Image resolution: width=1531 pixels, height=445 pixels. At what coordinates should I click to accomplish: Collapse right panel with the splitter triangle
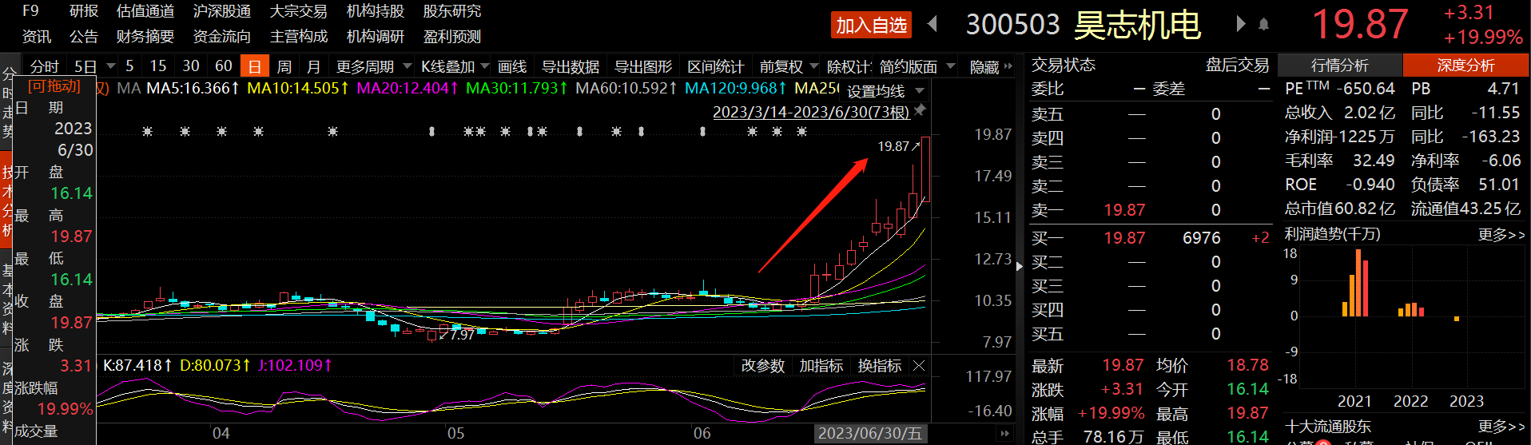(x=1019, y=266)
